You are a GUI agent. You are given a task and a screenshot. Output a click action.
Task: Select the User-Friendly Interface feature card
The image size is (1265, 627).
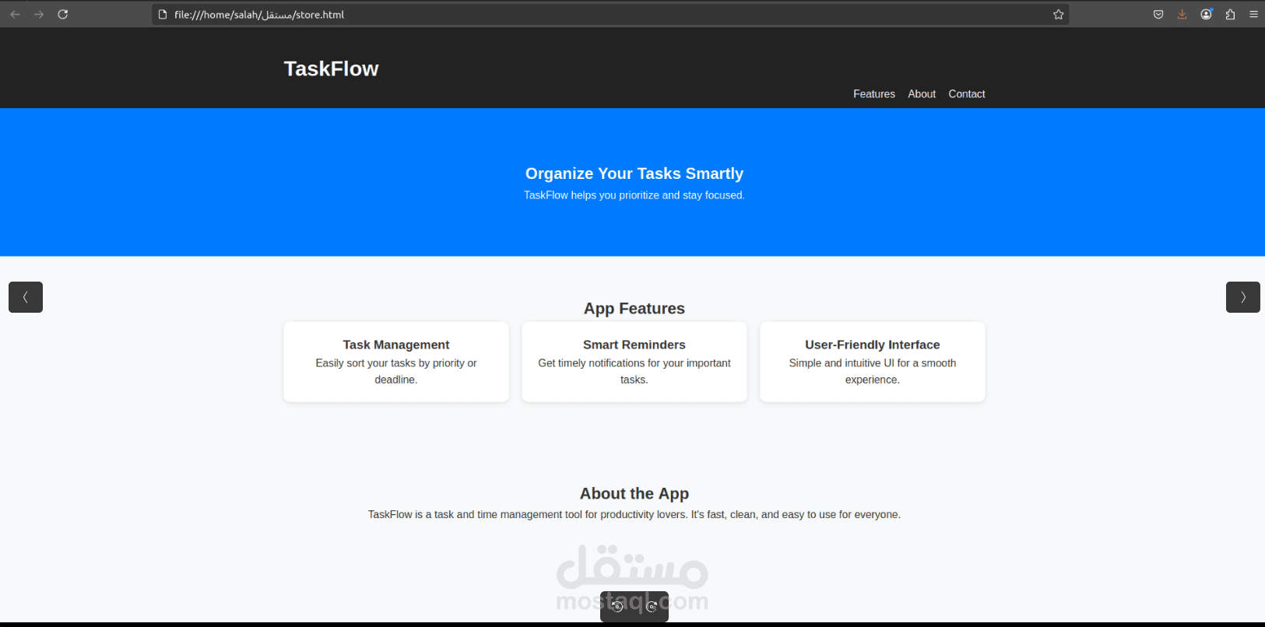[x=873, y=362]
